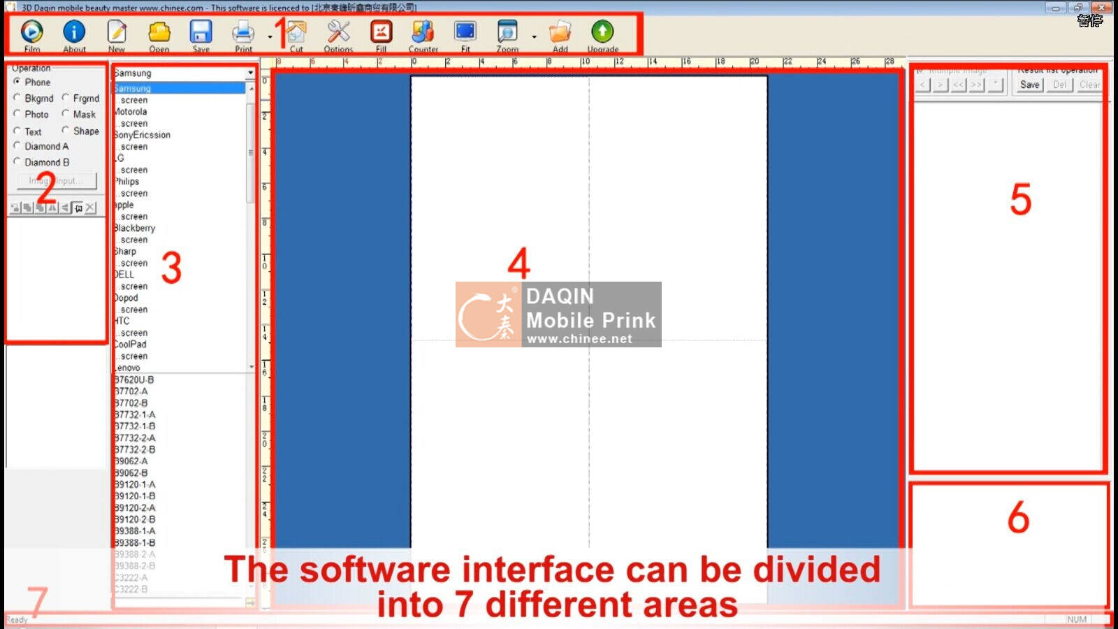Select Motorola in the brand list
Screen dimensions: 1118x629
coord(131,112)
